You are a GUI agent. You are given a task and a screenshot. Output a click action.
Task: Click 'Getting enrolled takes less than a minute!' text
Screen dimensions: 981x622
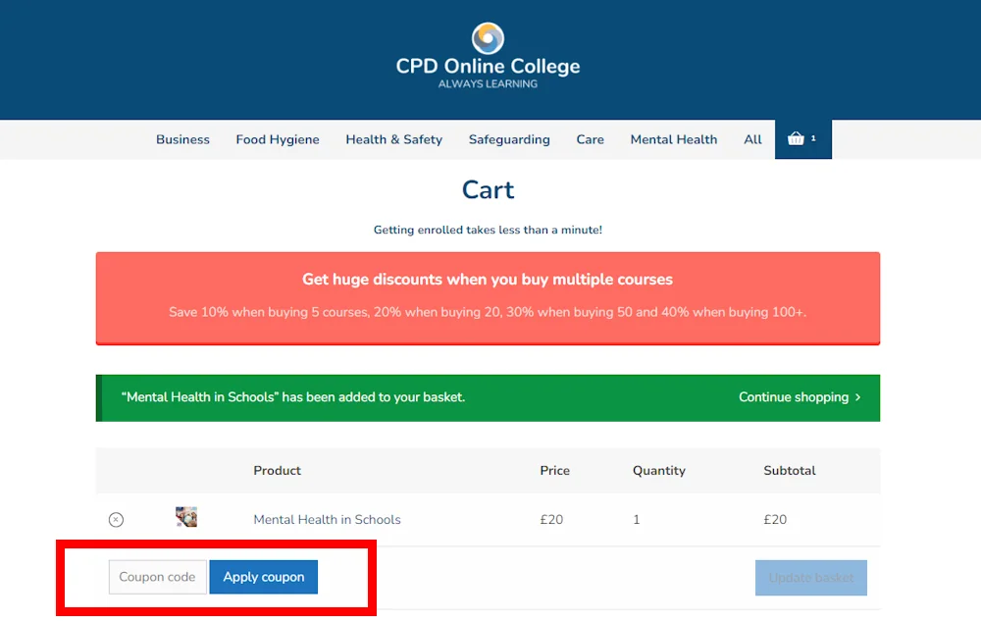488,230
